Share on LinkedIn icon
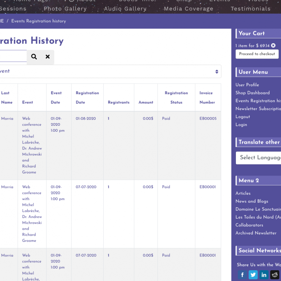 click(x=264, y=275)
